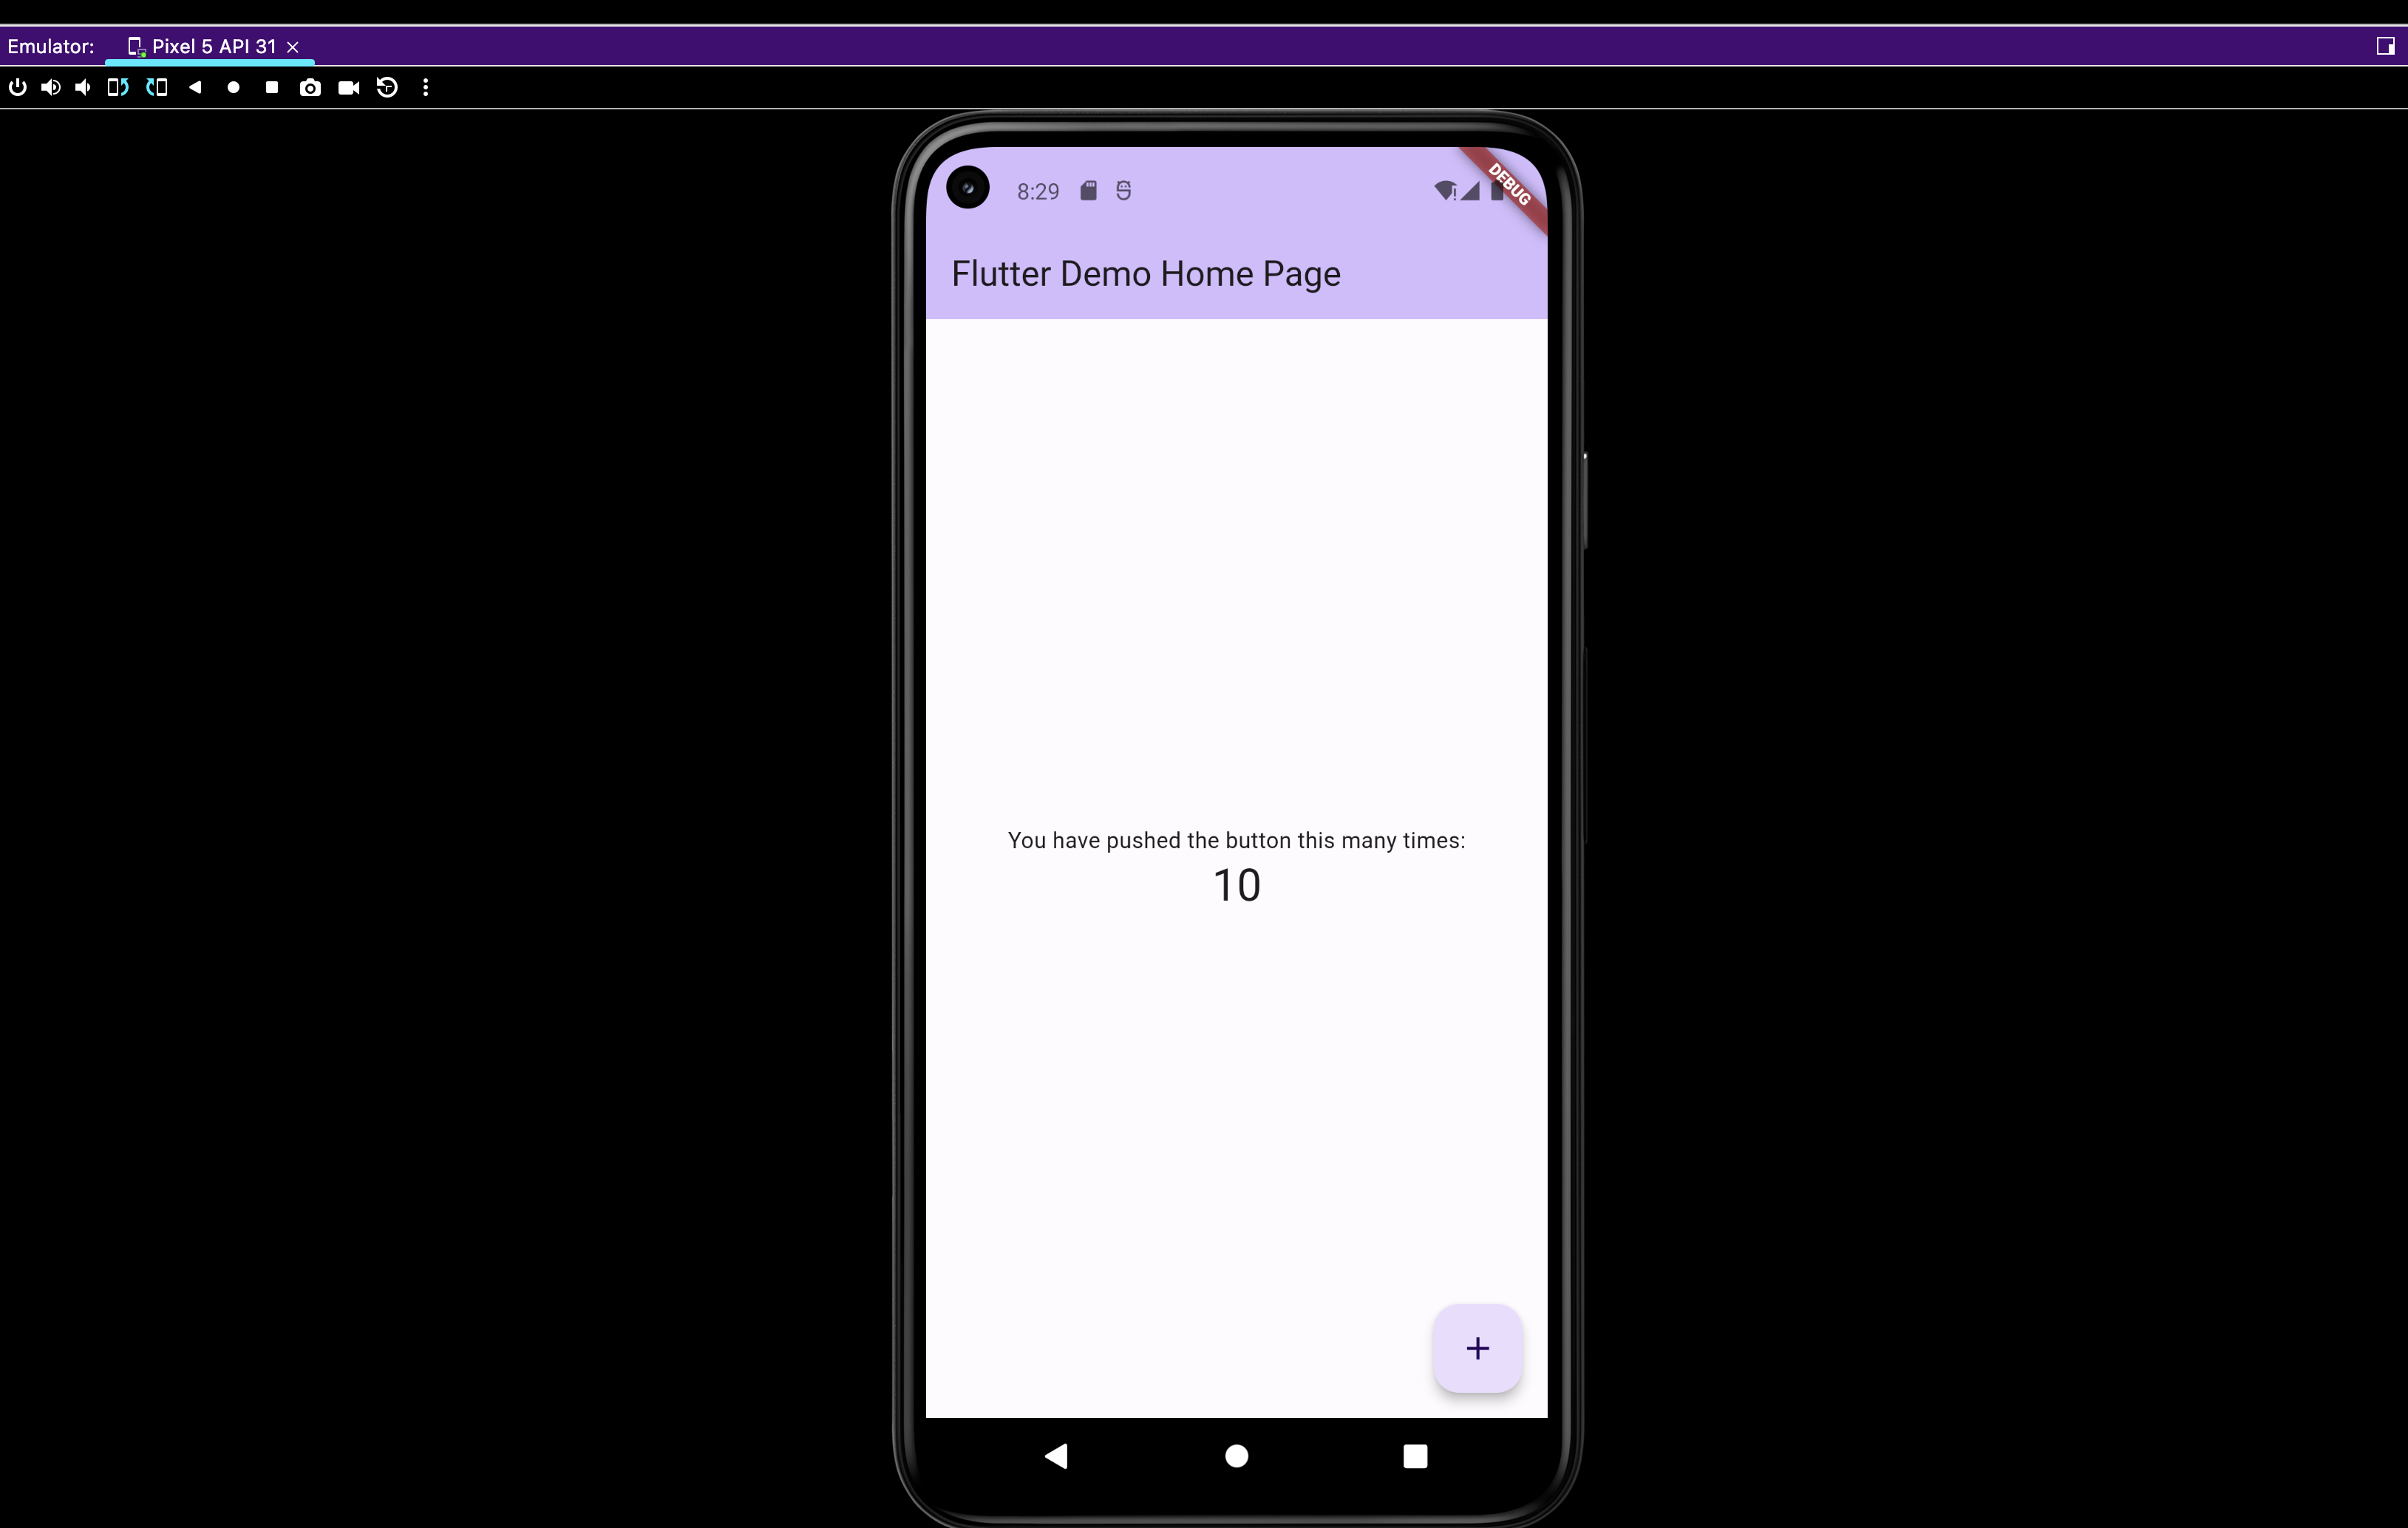Viewport: 2408px width, 1528px height.
Task: Click the 'Flutter Demo Home Page' title text
Action: pos(1146,272)
